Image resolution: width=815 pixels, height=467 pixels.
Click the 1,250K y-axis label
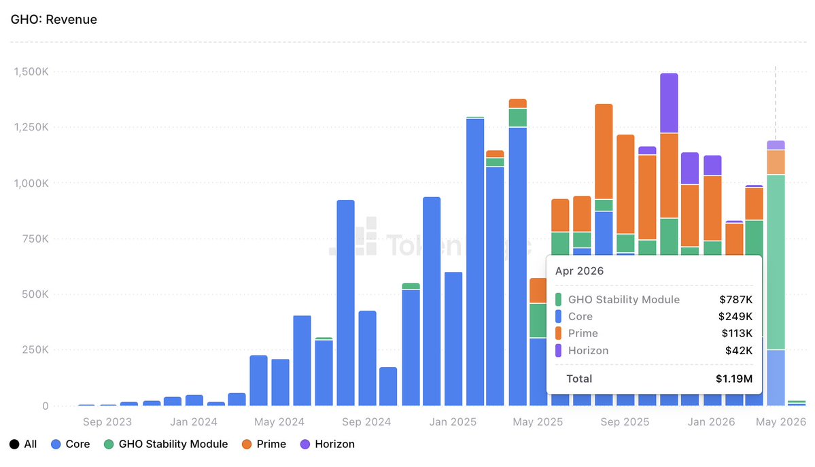tap(31, 127)
